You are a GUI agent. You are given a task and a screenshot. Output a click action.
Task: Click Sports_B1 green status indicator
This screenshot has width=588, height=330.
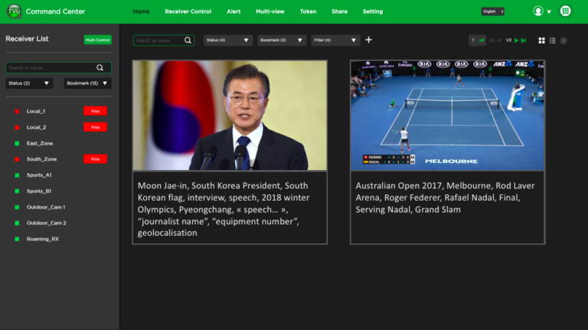pos(17,191)
